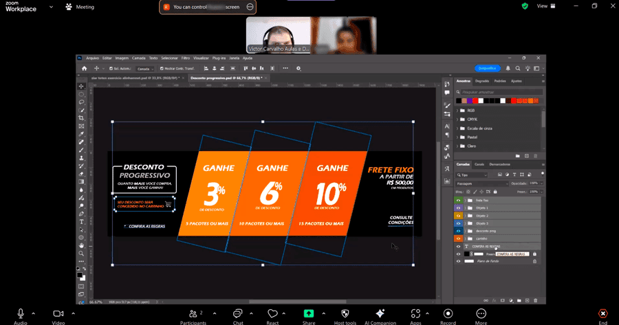Open Photoshop search magnifier icon

(517, 68)
